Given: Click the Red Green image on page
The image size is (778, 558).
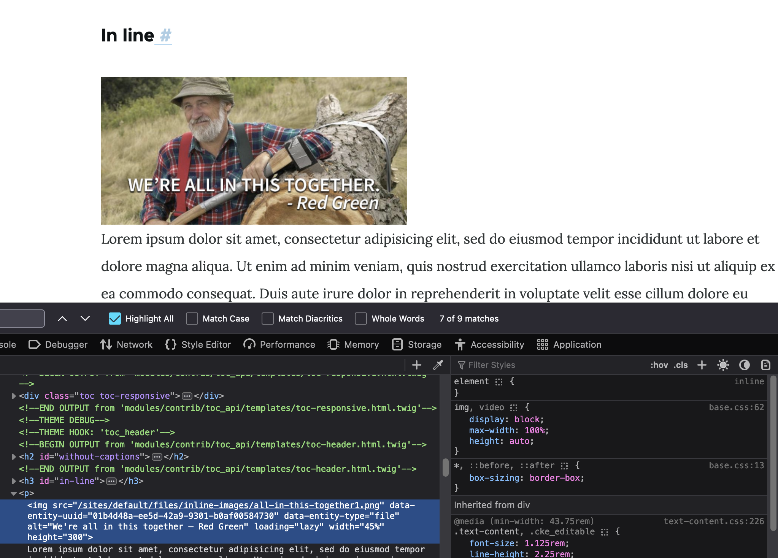Looking at the screenshot, I should [254, 151].
